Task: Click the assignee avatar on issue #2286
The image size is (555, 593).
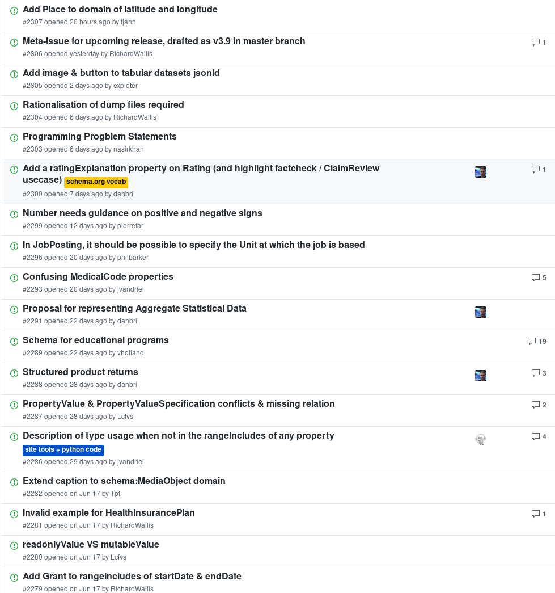Action: (481, 439)
